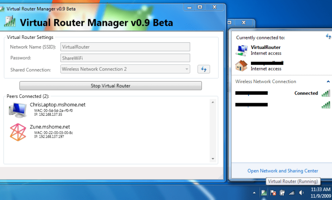Click VirtualRouter name in connected list

(266, 47)
